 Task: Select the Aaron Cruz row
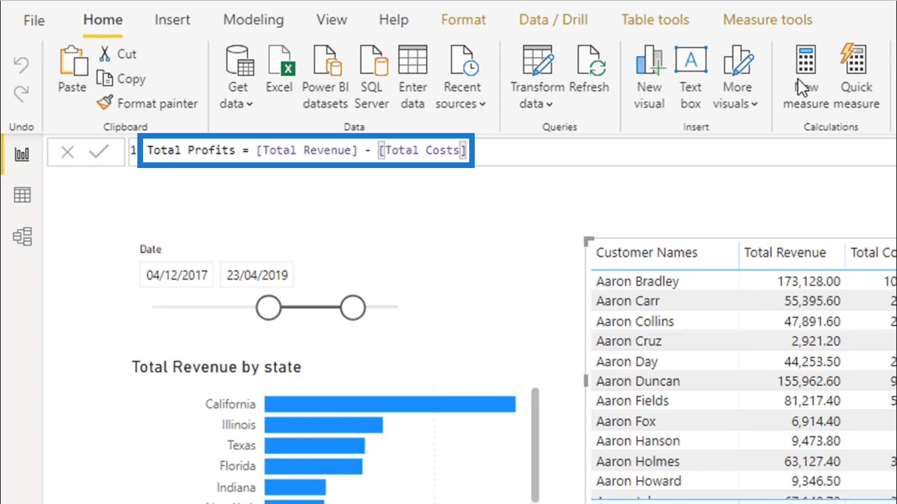(744, 341)
